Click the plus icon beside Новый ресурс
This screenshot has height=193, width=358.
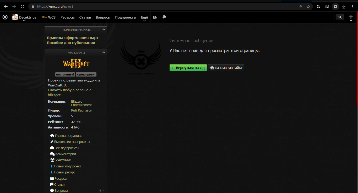click(52, 172)
